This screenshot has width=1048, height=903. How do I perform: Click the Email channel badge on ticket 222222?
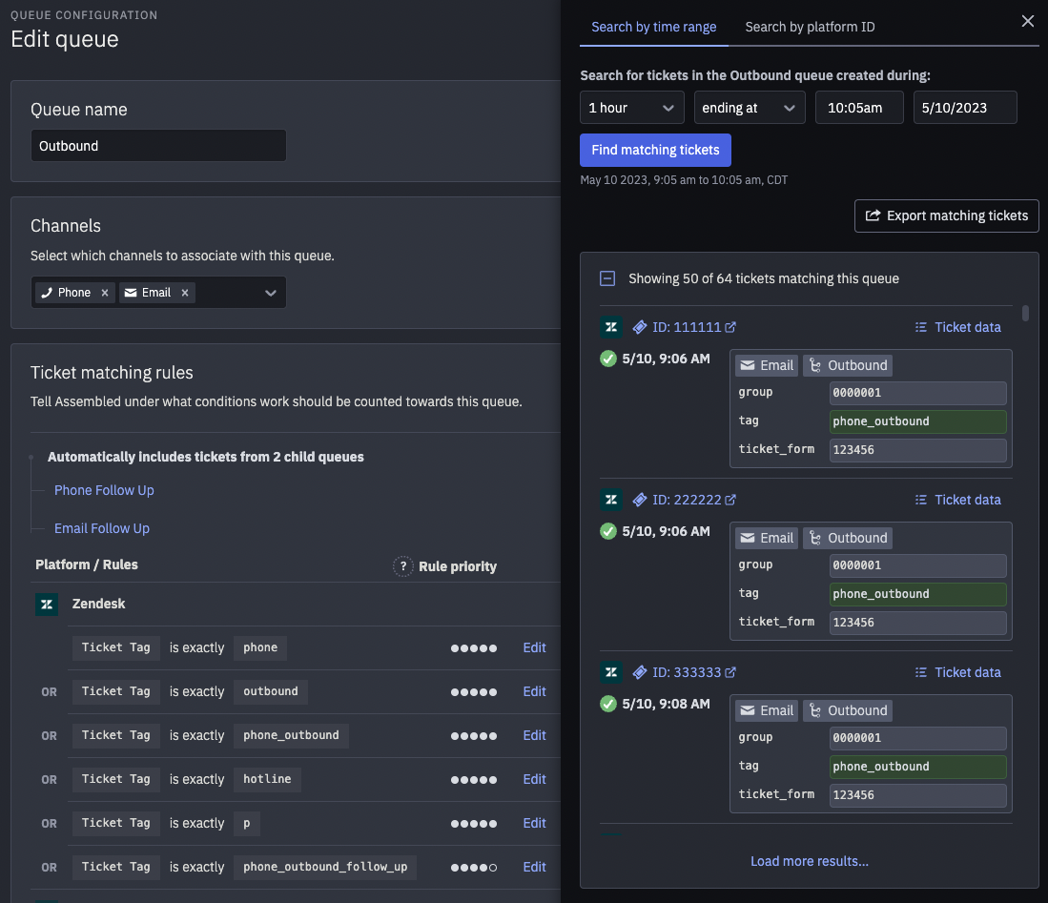coord(766,537)
